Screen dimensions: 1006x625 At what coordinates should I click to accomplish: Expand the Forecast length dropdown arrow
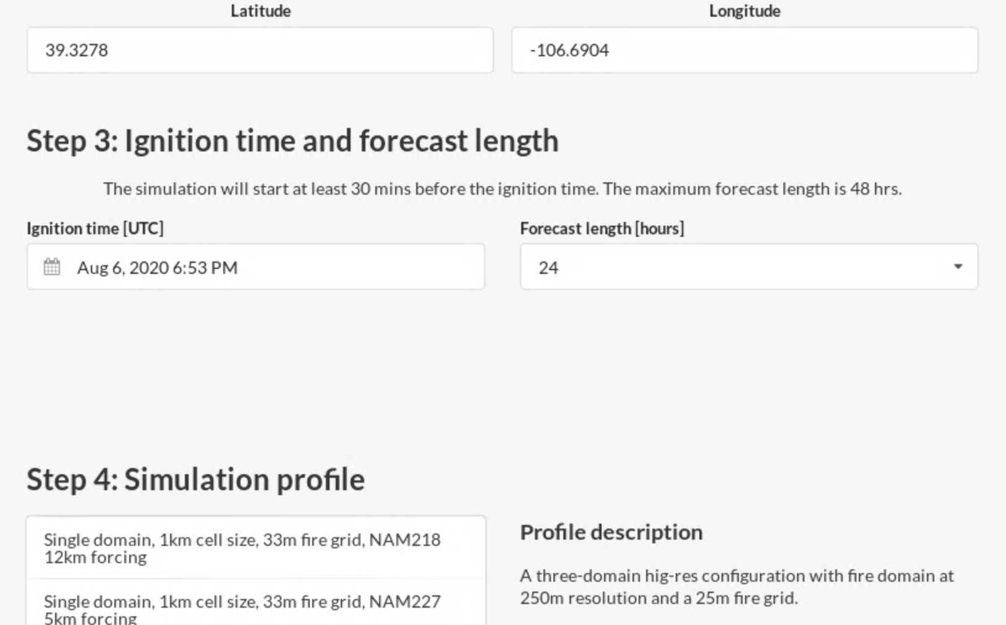coord(958,266)
